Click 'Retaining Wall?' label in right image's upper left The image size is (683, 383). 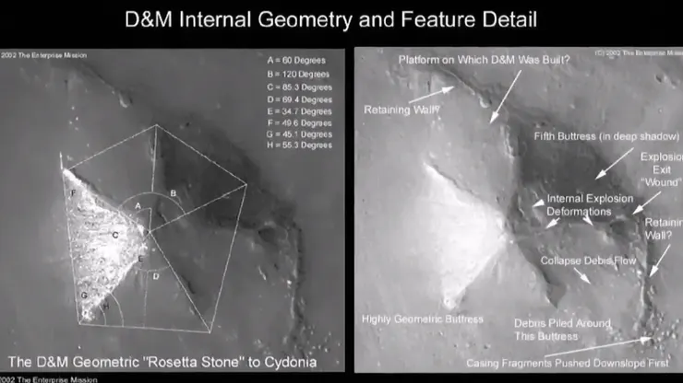click(401, 110)
